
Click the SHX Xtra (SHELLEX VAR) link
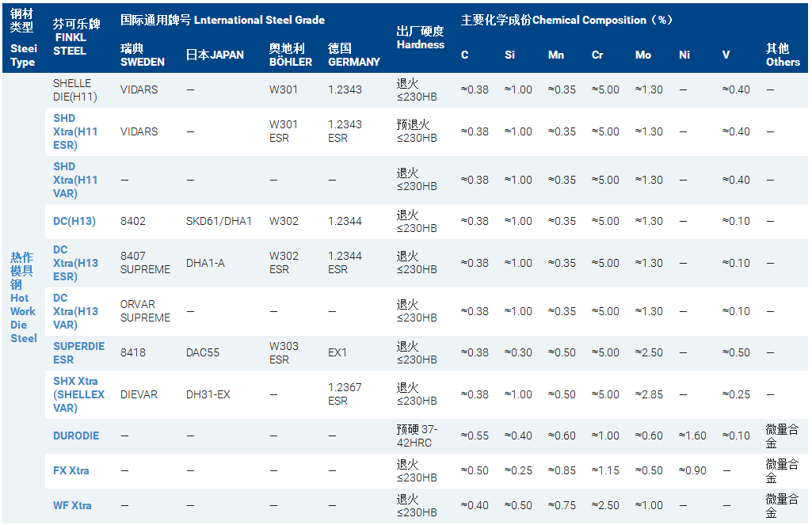[x=78, y=394]
